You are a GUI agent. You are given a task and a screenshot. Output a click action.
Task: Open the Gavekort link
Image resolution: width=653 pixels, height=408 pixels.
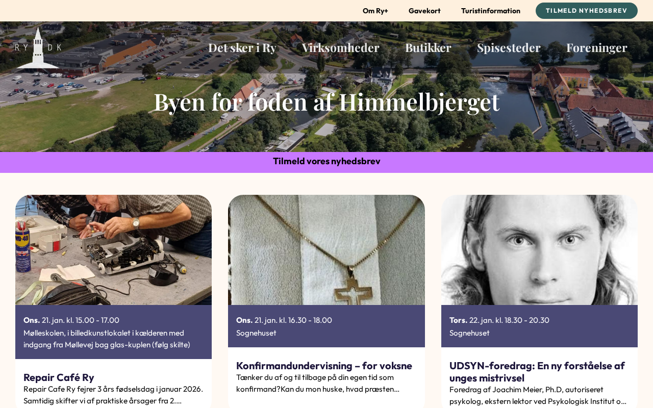point(424,11)
